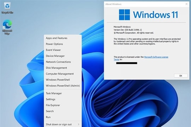Click the Microsoft Corporation copyright line
Viewport: 191px width, 127px height.
[x=134, y=33]
